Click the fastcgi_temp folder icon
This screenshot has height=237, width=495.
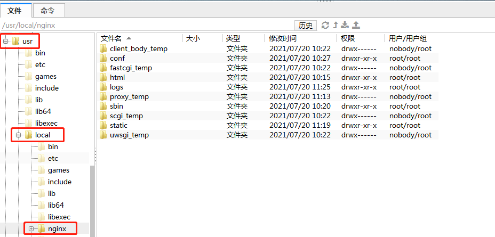(103, 68)
